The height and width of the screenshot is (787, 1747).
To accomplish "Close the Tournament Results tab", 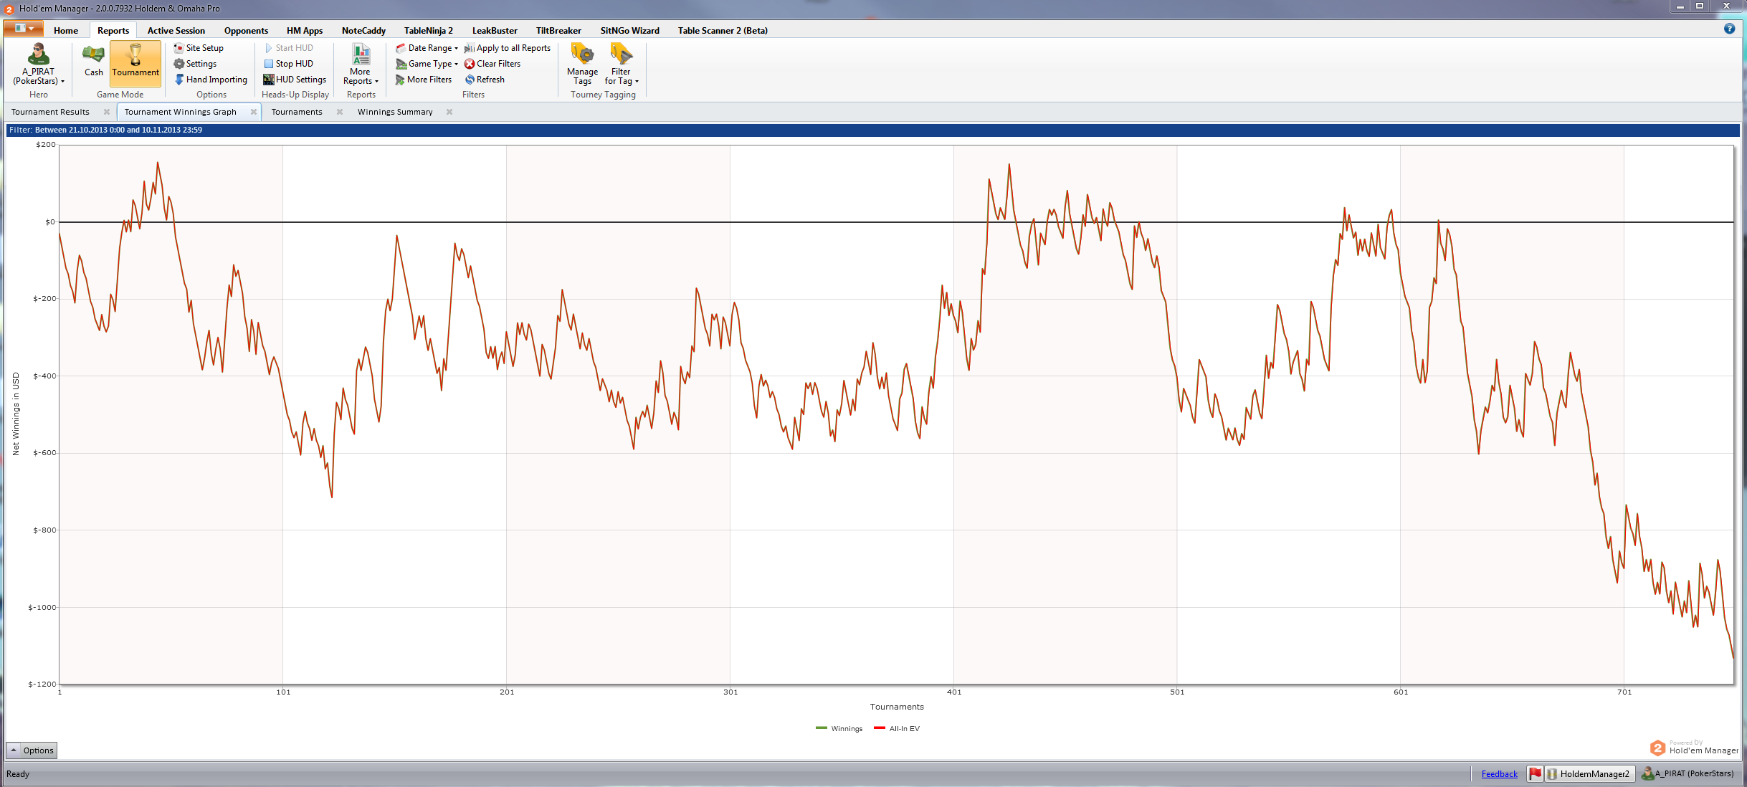I will (x=107, y=112).
